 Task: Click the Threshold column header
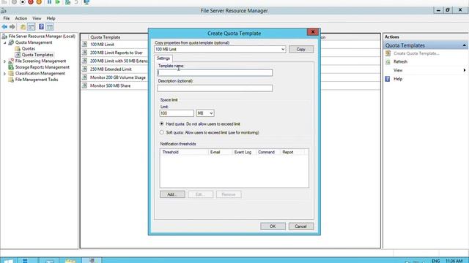pyautogui.click(x=184, y=152)
